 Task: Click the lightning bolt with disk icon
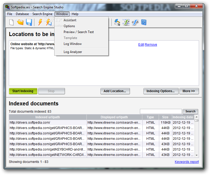click(49, 22)
